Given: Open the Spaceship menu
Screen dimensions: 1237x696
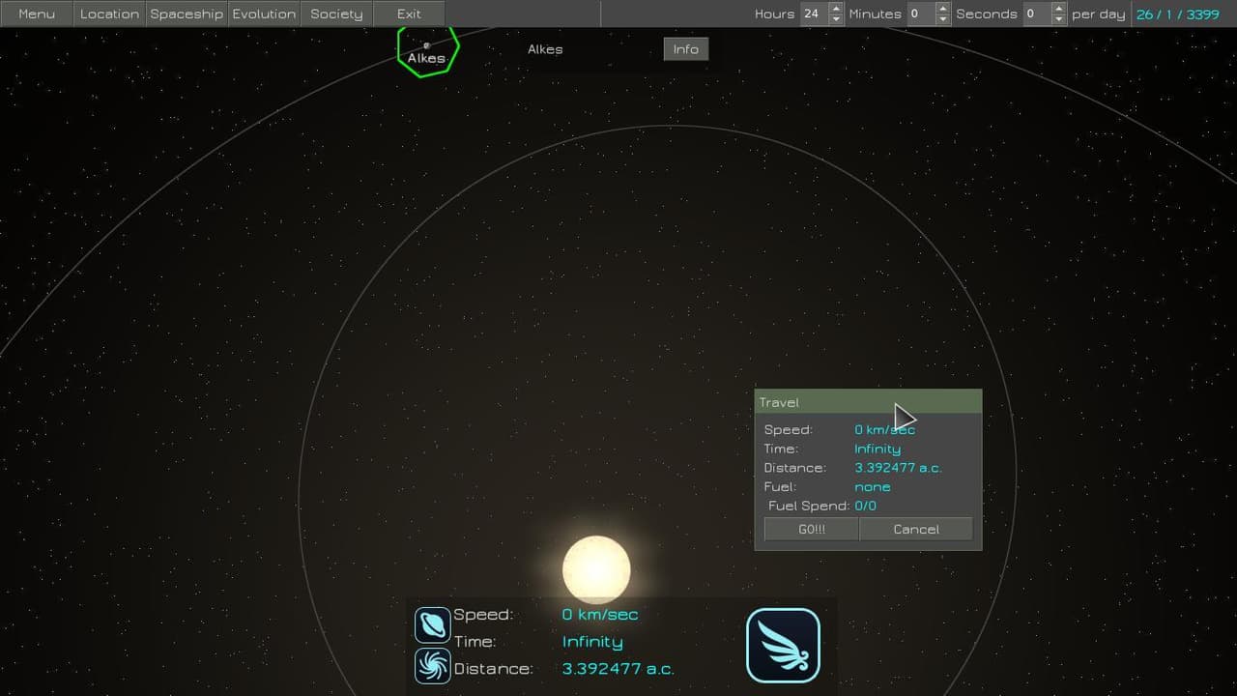Looking at the screenshot, I should coord(187,14).
